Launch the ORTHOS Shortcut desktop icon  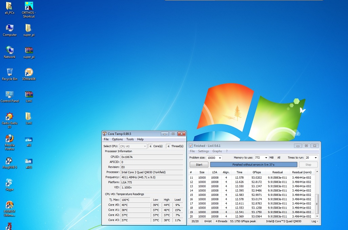[x=29, y=10]
